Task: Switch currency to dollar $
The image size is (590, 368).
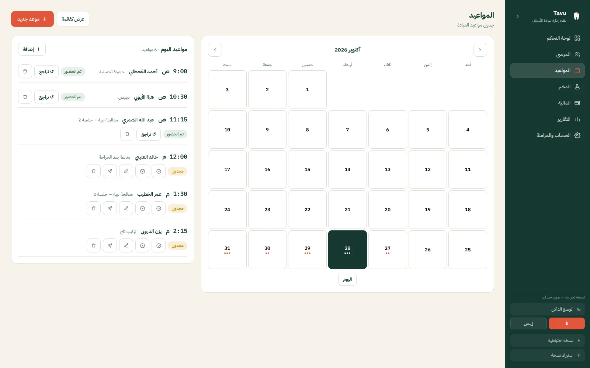Action: click(567, 323)
